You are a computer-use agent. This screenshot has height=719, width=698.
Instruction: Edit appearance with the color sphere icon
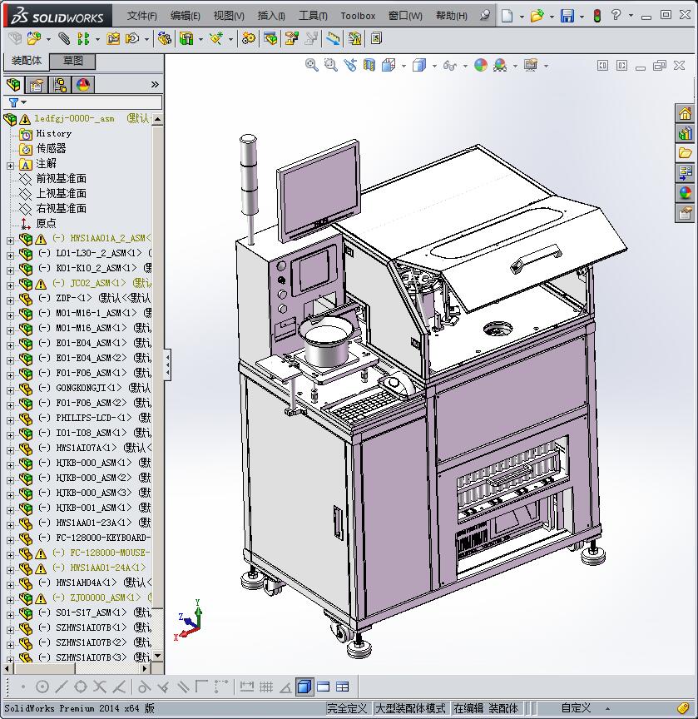click(481, 65)
